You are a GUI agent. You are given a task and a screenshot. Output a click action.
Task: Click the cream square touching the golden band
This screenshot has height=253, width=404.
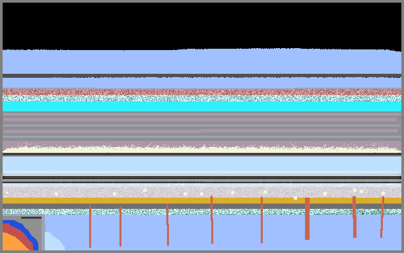click(295, 198)
